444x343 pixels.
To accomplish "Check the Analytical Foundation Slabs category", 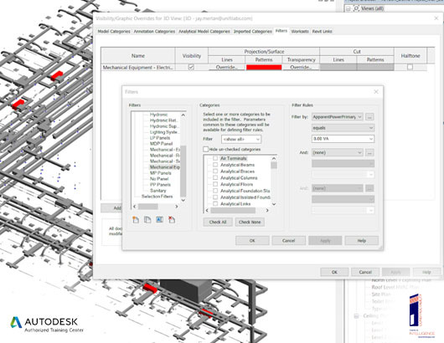I will [215, 191].
